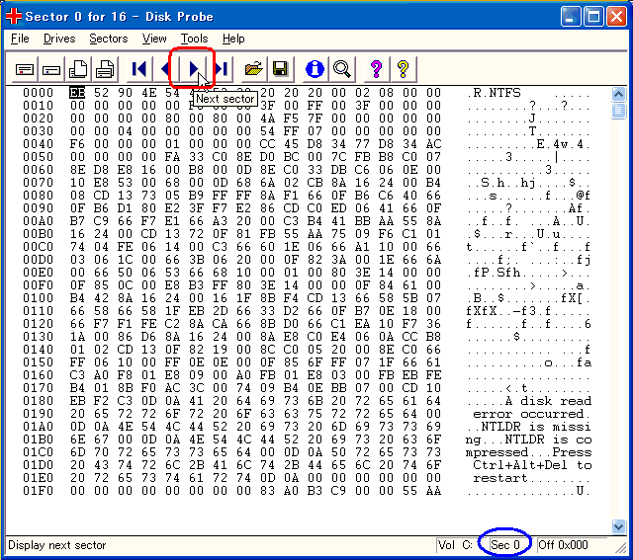Open the File menu
This screenshot has height=560, width=633.
click(x=20, y=39)
